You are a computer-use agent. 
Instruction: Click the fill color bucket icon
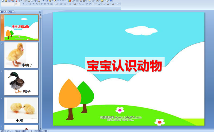(x=108, y=4)
